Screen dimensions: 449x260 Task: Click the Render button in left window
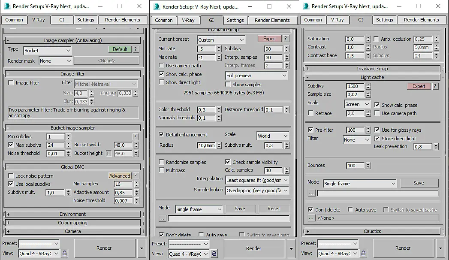point(104,248)
